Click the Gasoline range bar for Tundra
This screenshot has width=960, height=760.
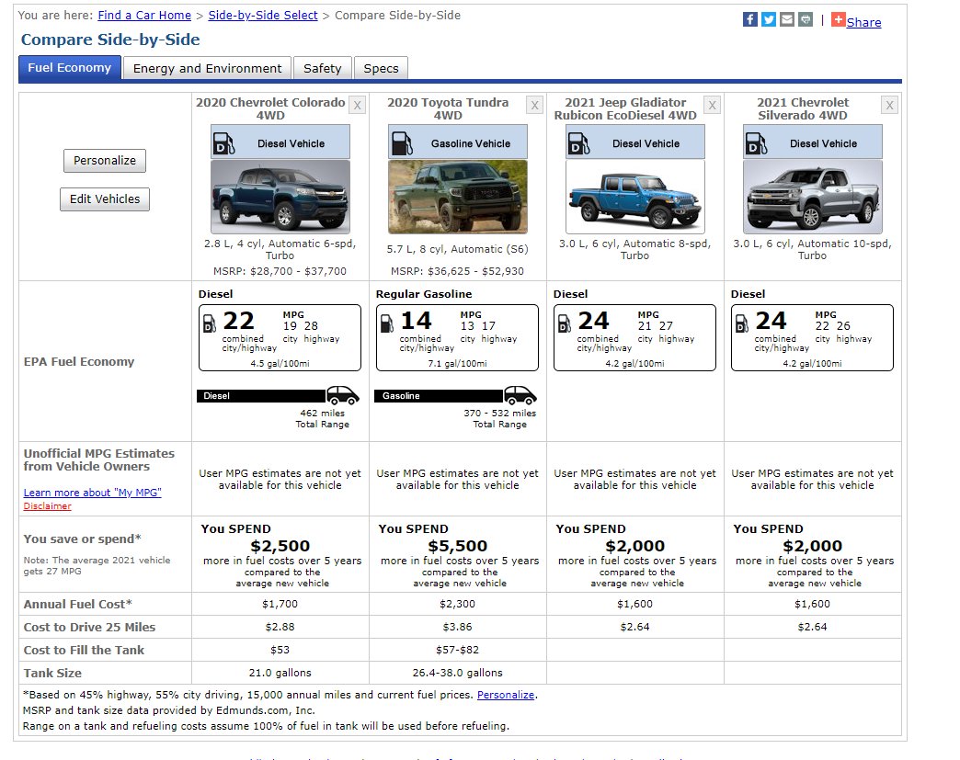[439, 396]
